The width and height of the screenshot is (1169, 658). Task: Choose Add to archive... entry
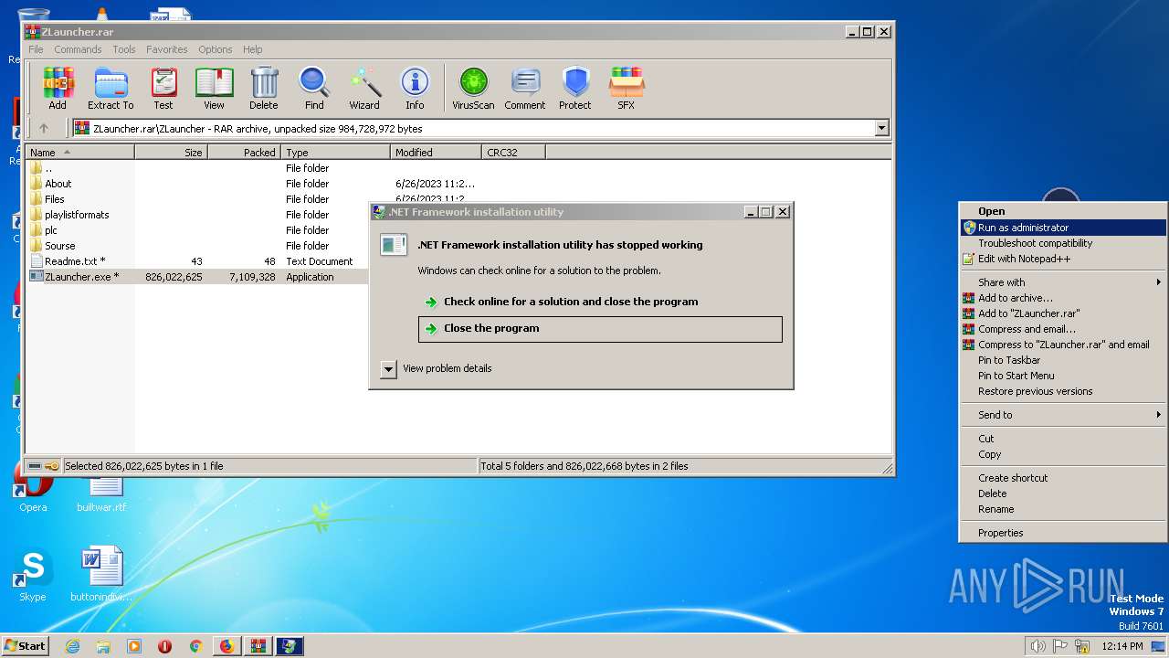point(1064,298)
